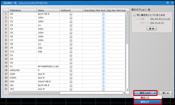This screenshot has height=105, width=175.
Task: Click the info icon for row JP2
Action: (103, 89)
